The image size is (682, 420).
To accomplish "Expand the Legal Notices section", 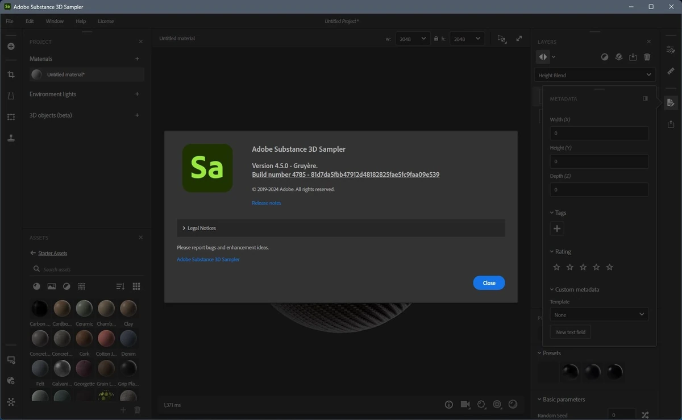I will coord(341,228).
